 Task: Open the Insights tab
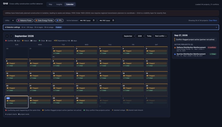pyautogui.click(x=59, y=4)
